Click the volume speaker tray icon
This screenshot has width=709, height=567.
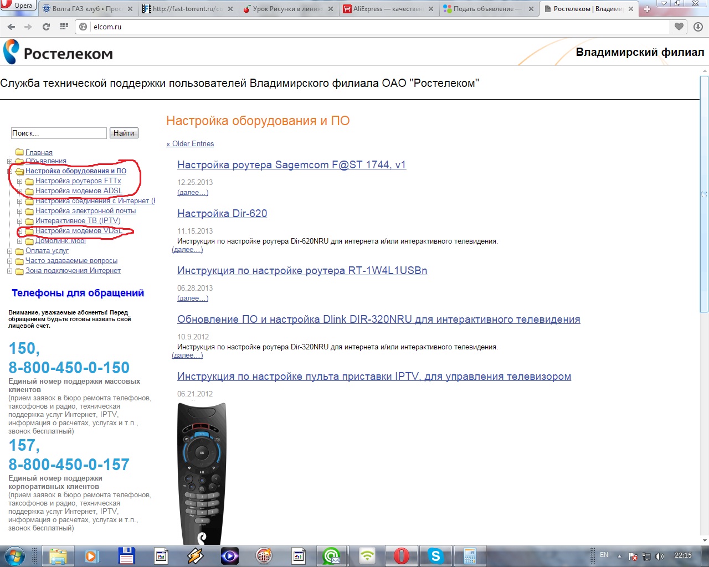coord(659,556)
